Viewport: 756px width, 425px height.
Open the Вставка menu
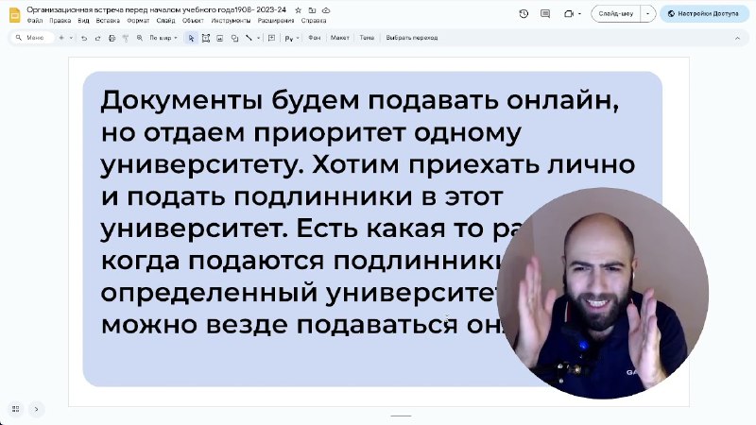tap(108, 21)
